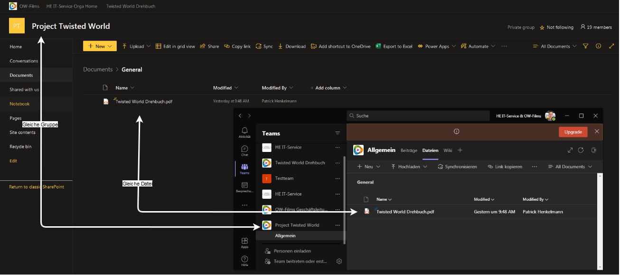Open the Power Apps dropdown

point(437,46)
